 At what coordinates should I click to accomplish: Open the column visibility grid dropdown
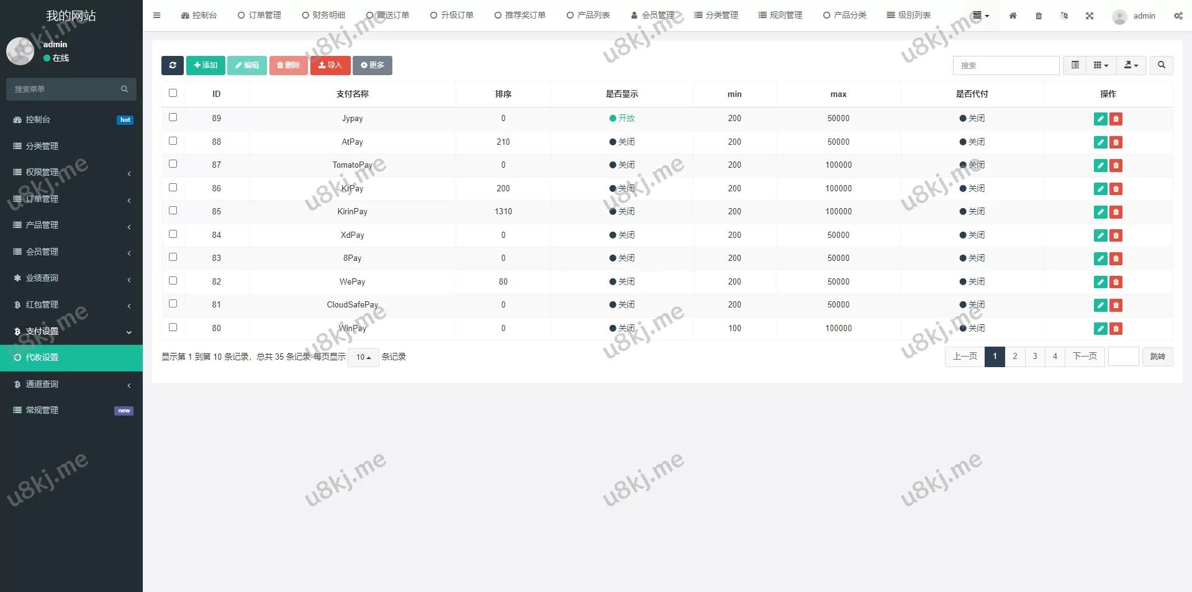pyautogui.click(x=1101, y=65)
